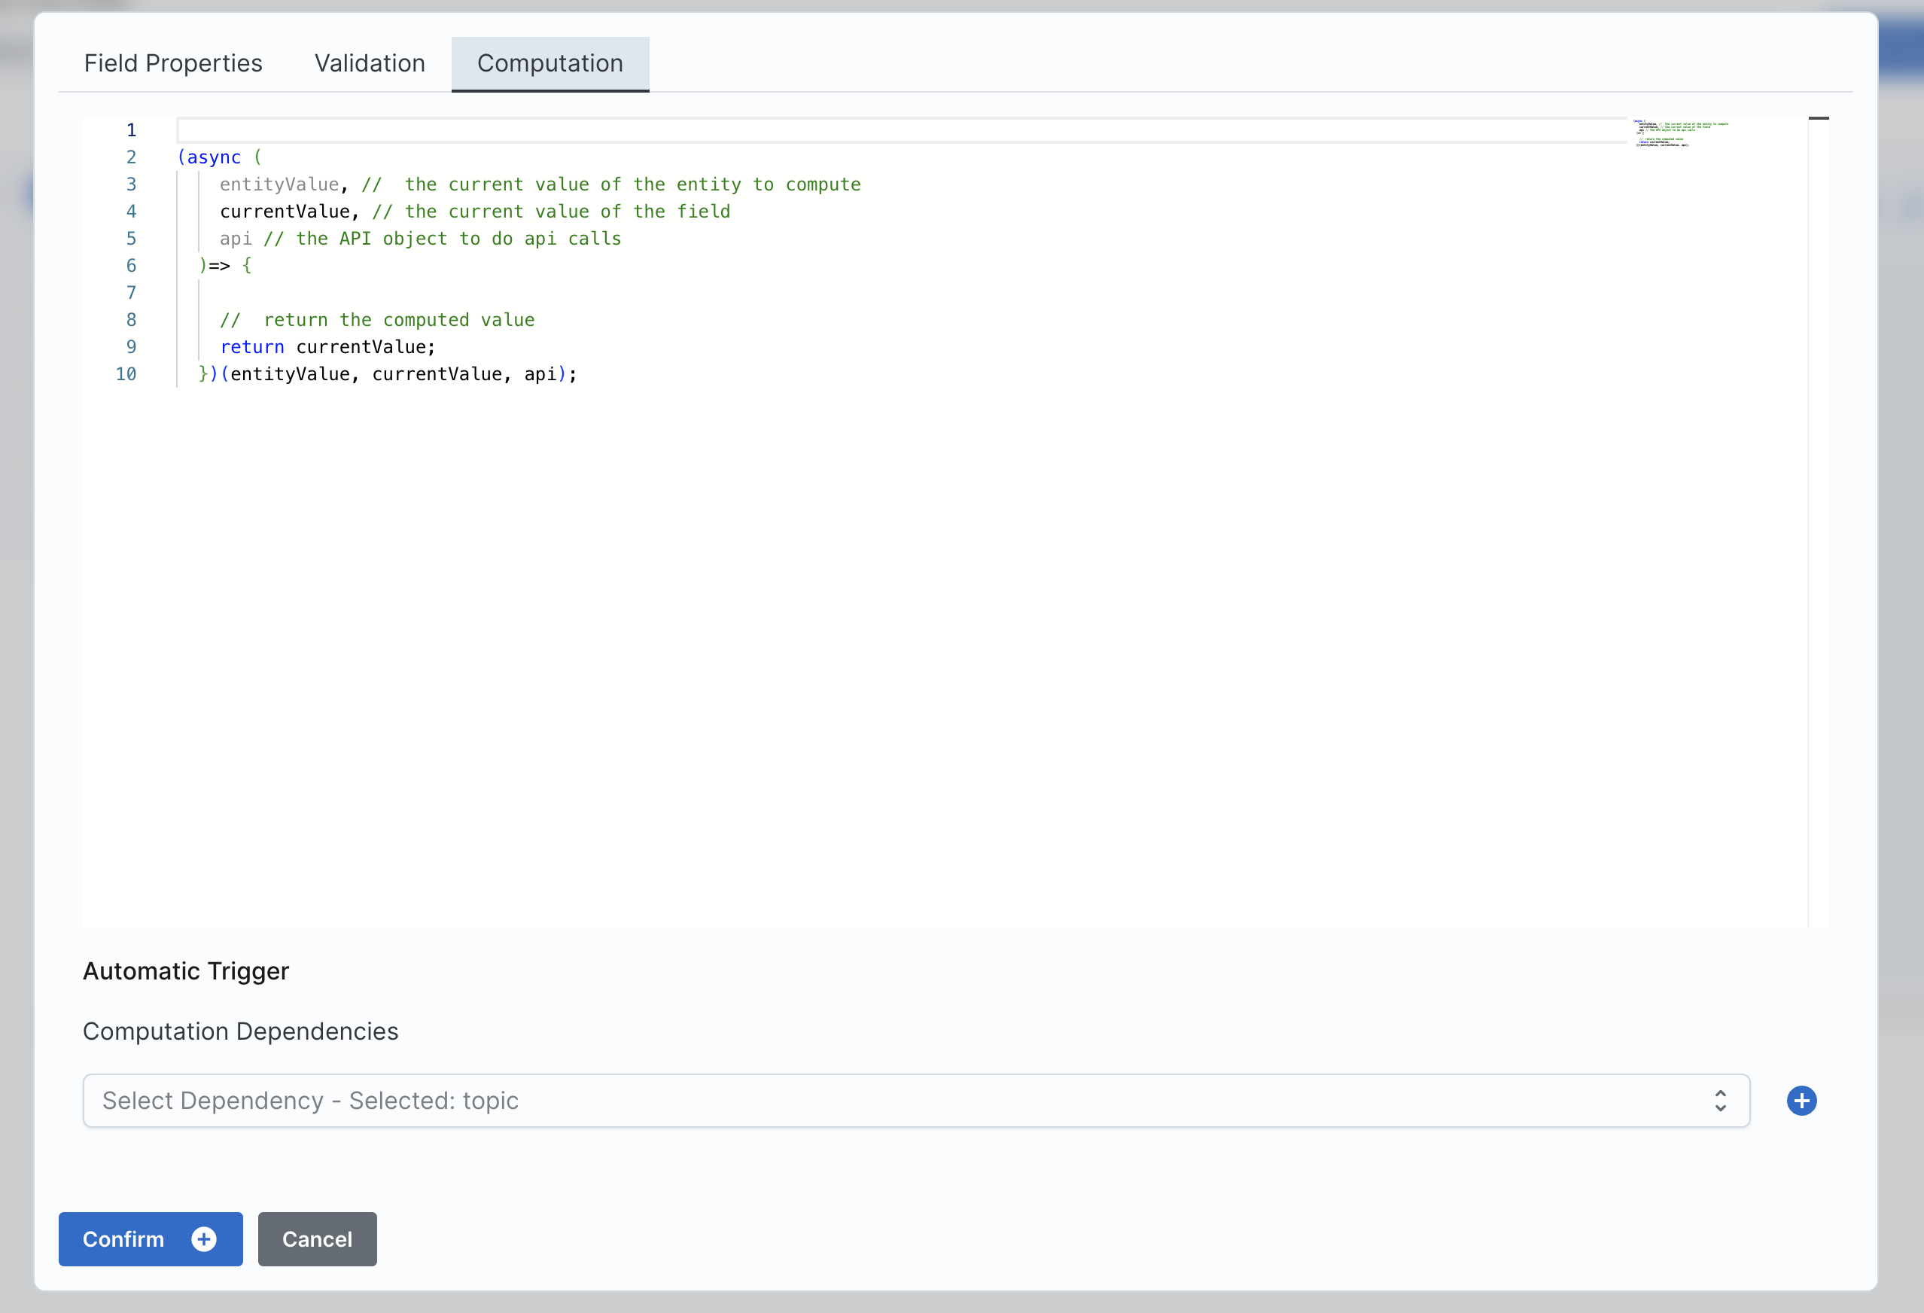Click the 'api' parameter on line 5
The height and width of the screenshot is (1313, 1924).
(x=235, y=239)
